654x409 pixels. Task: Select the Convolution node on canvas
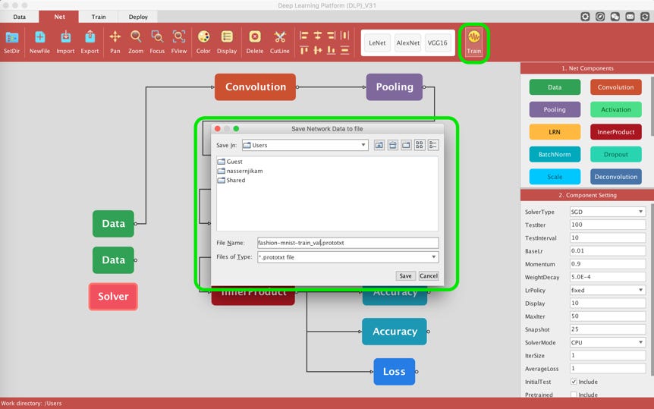click(255, 87)
